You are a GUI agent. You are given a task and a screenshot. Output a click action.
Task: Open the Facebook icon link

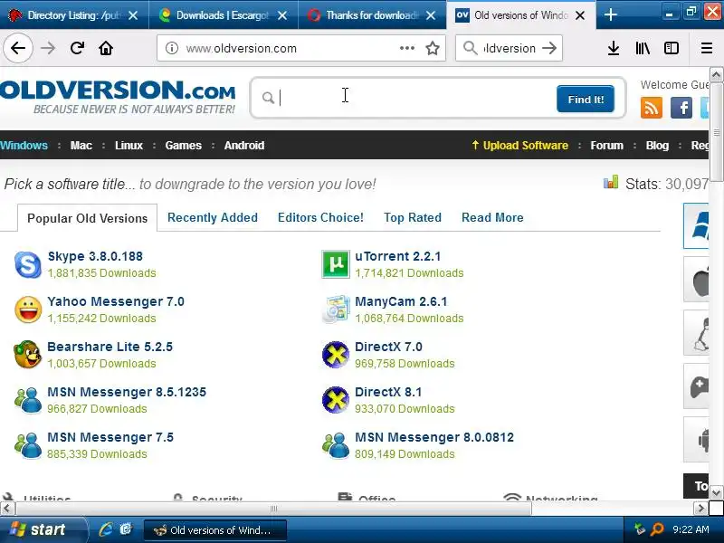click(681, 108)
